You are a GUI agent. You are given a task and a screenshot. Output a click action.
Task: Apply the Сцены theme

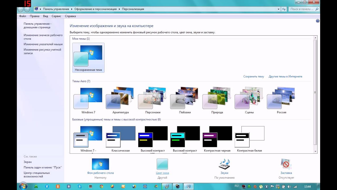249,101
